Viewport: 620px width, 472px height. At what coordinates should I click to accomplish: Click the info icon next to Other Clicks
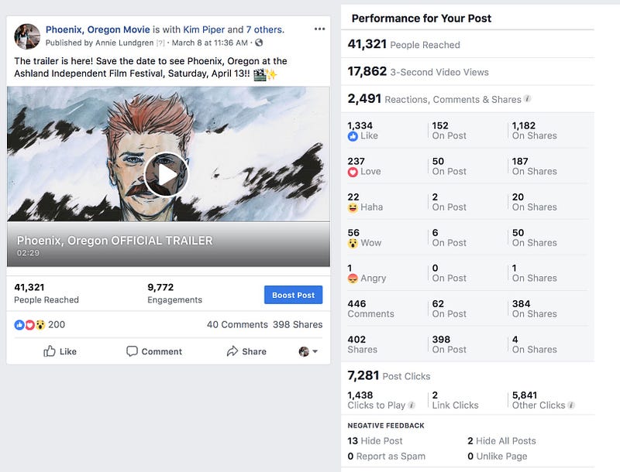[571, 405]
